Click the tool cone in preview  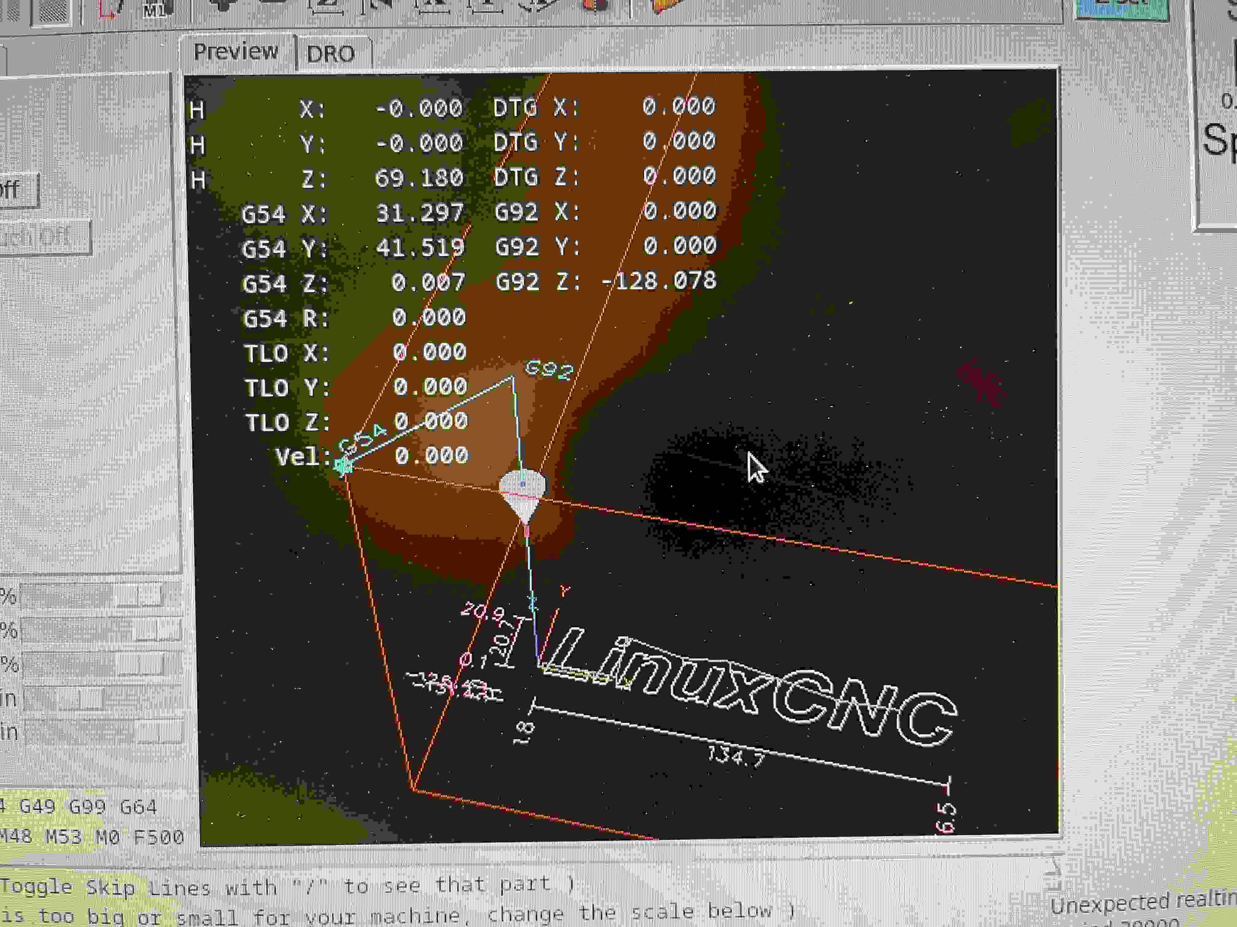[x=522, y=496]
